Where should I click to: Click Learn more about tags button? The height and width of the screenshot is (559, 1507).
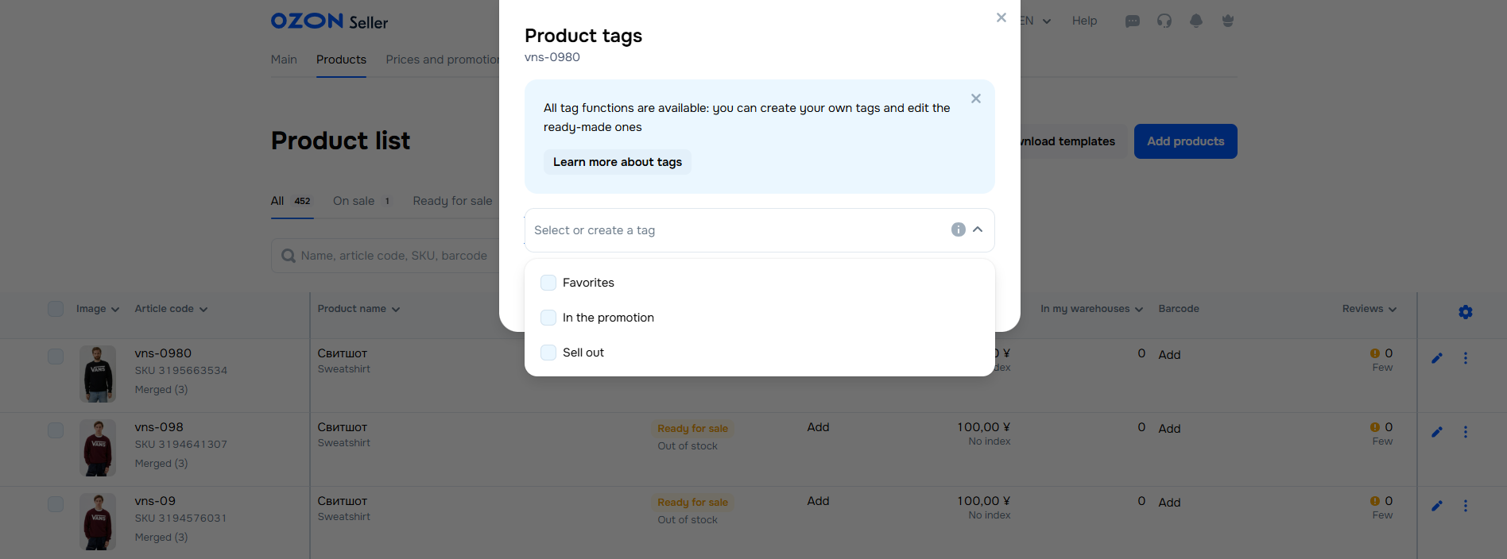coord(618,162)
